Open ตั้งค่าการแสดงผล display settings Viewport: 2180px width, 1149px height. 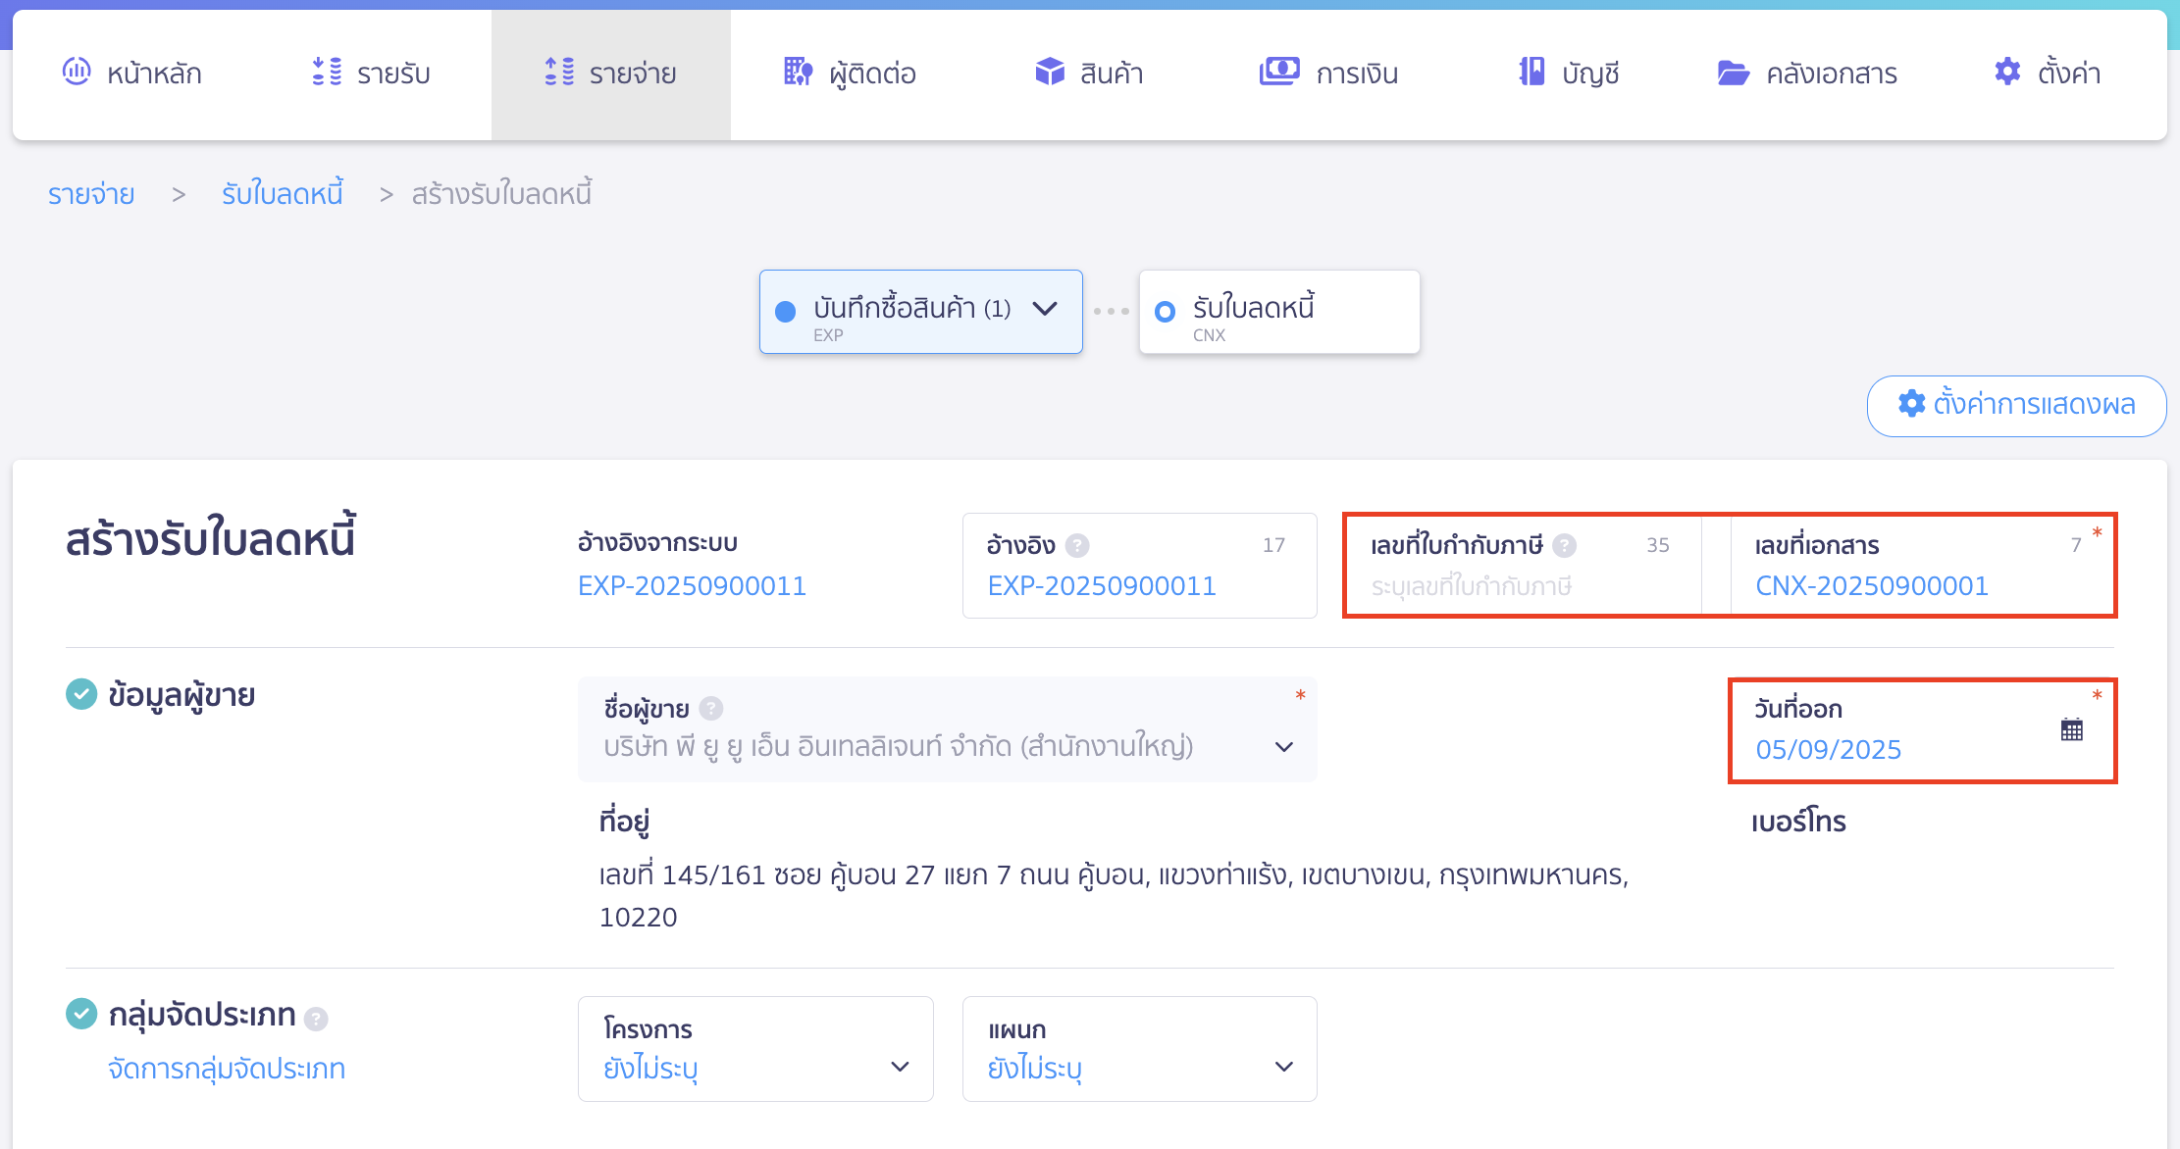coord(2016,405)
